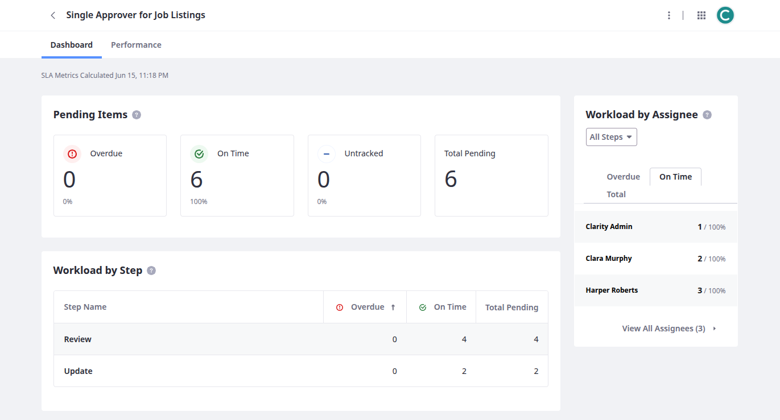Open the Update step row
The height and width of the screenshot is (420, 780).
(79, 371)
